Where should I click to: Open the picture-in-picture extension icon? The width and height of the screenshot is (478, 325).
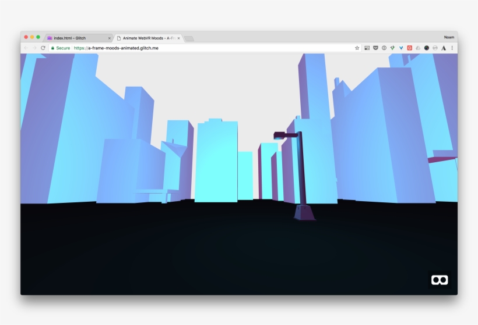tap(367, 48)
